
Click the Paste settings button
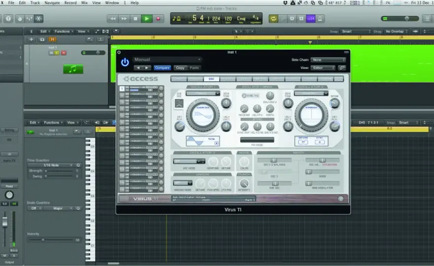click(x=194, y=68)
